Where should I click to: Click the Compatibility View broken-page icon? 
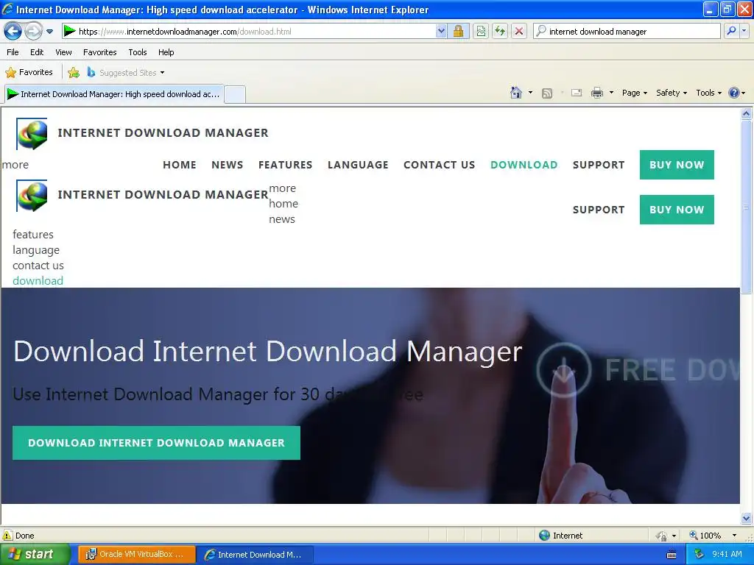[x=481, y=32]
